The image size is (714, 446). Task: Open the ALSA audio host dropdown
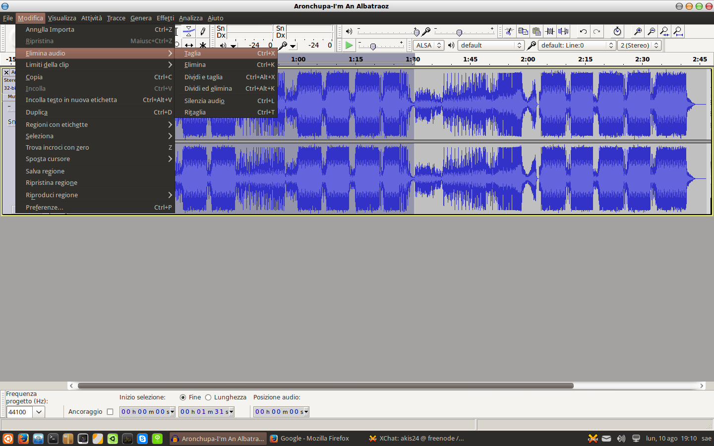(428, 45)
